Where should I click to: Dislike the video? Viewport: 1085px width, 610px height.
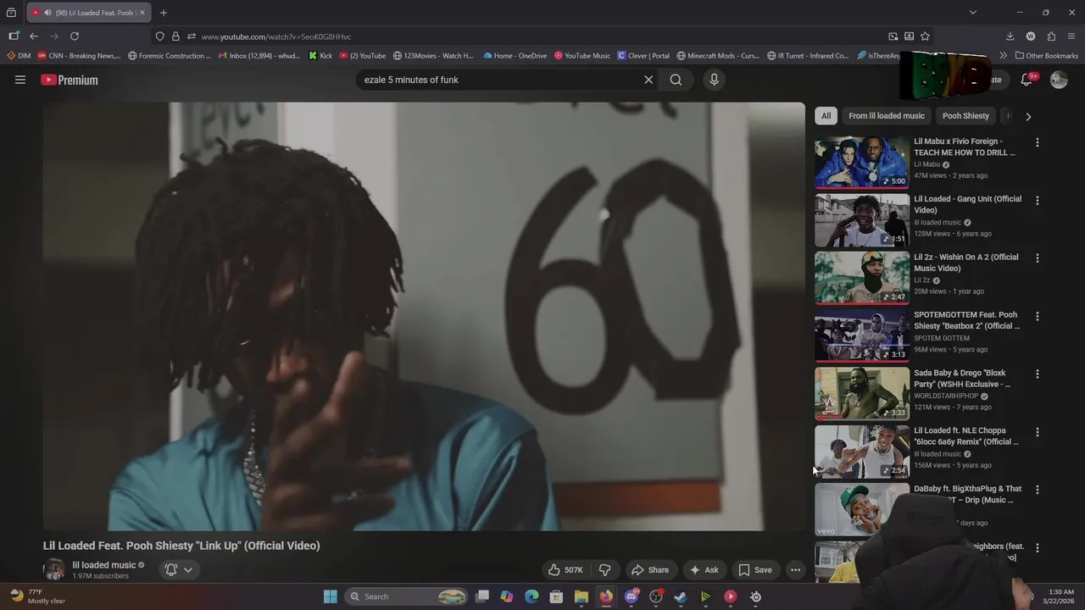click(x=605, y=570)
